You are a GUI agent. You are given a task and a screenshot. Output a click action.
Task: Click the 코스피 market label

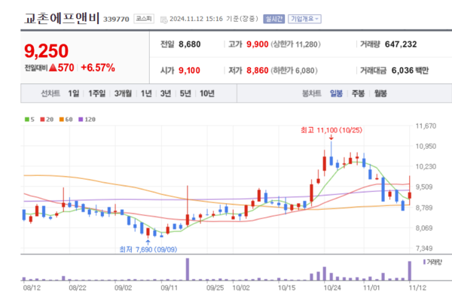(144, 19)
